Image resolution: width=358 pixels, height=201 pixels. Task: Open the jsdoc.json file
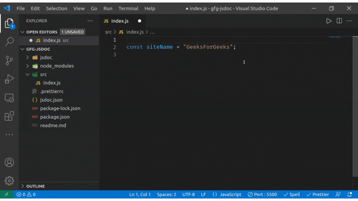click(x=59, y=100)
